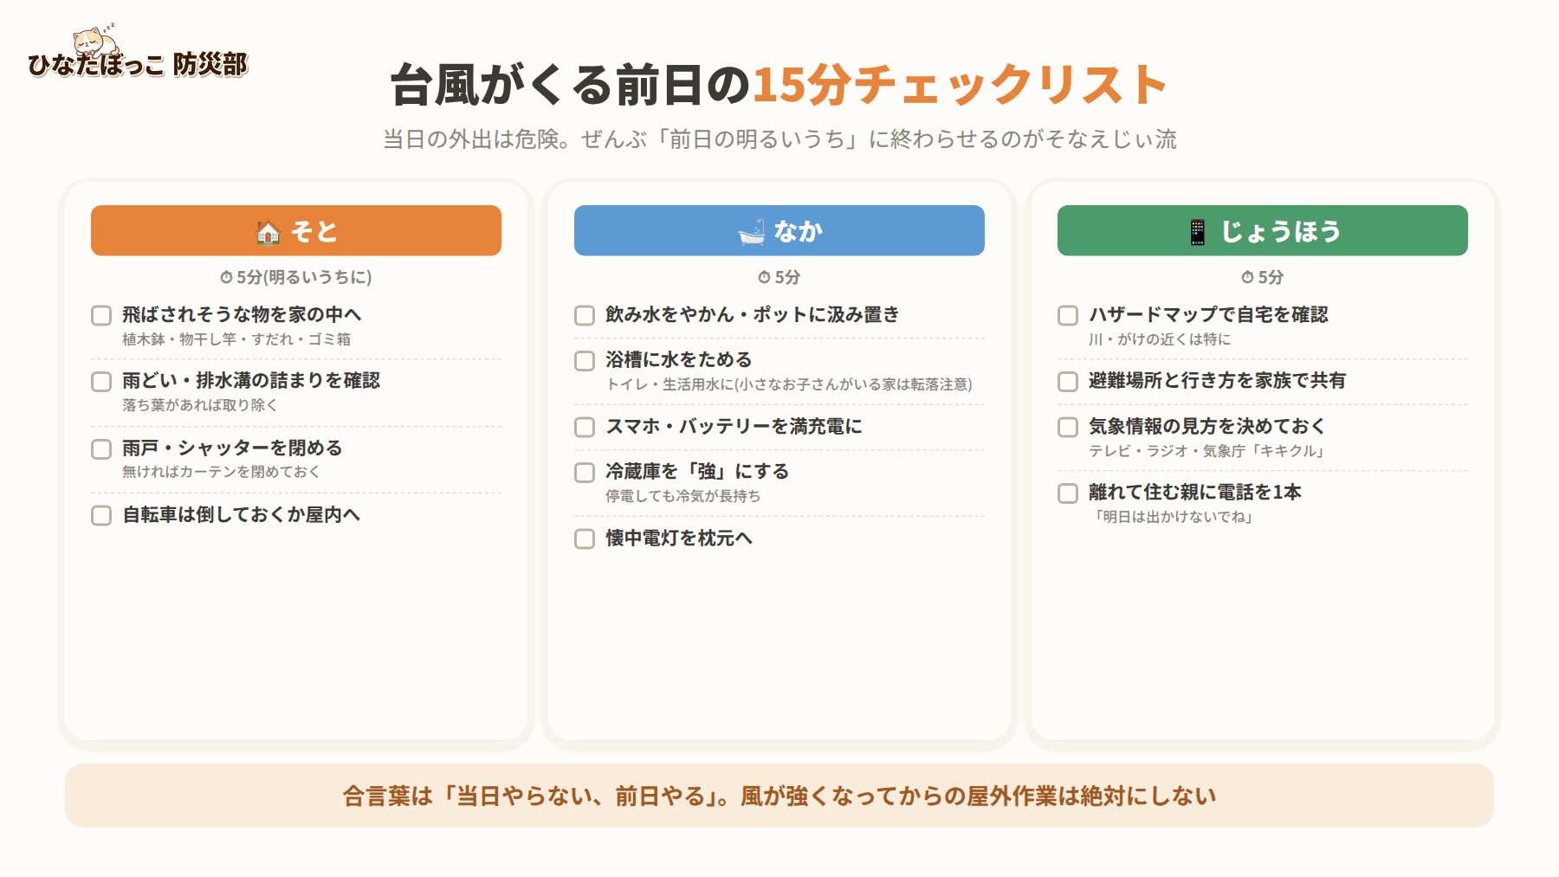
Task: Toggle the 自転車は倒しておくか屋内へ checkbox
Action: tap(101, 516)
